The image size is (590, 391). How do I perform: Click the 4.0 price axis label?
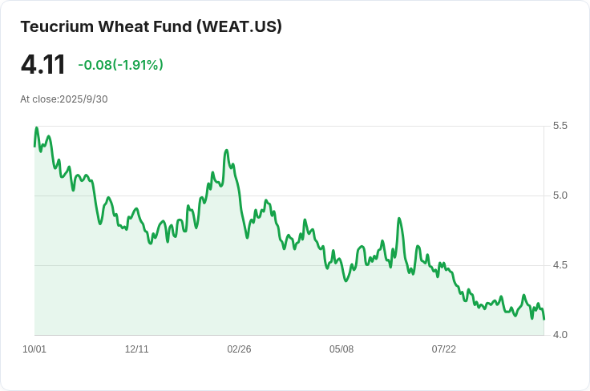560,335
